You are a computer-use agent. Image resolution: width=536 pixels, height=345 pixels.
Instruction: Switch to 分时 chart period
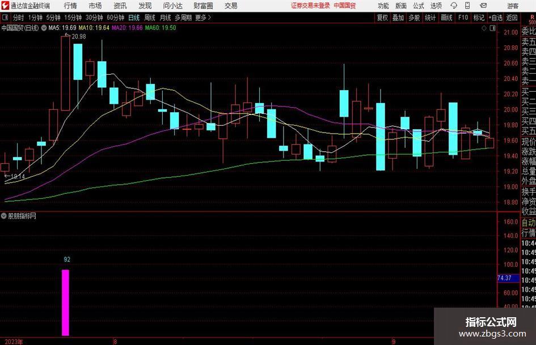click(x=19, y=18)
